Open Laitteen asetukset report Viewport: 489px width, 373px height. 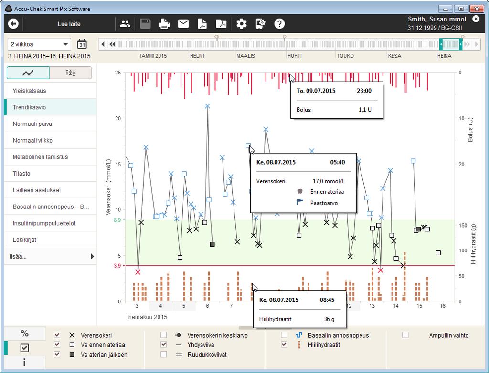tap(50, 190)
